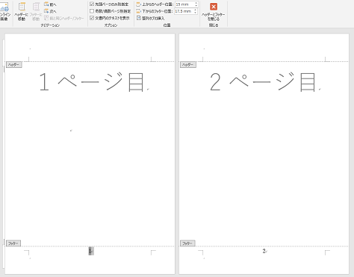Decrease the Footer from Bottom position
The image size is (354, 277).
(x=196, y=13)
